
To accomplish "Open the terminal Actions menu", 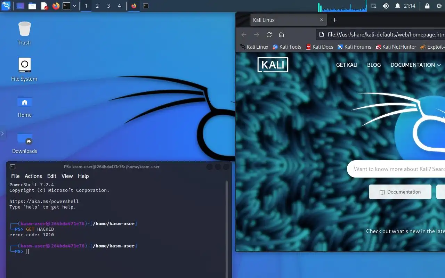I will [x=33, y=176].
